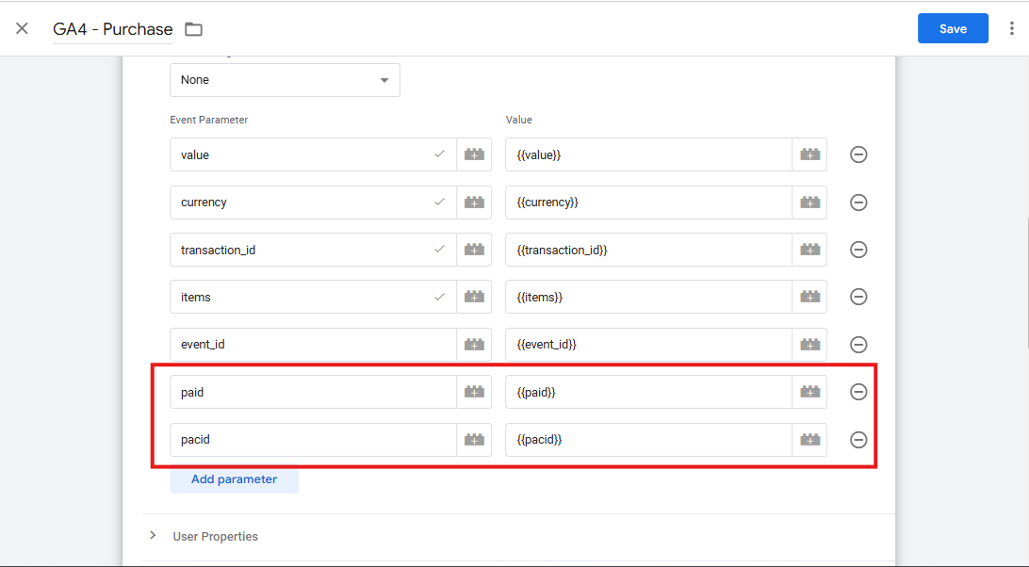Insert variable for items parameter name
The height and width of the screenshot is (567, 1029).
[x=474, y=297]
